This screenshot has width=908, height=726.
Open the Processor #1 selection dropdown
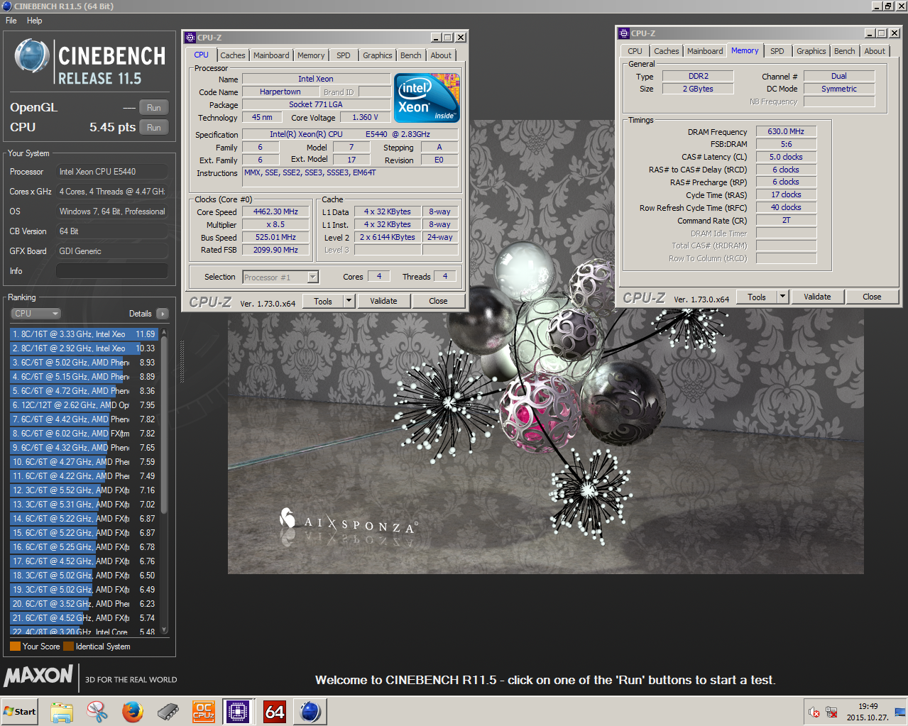[280, 277]
